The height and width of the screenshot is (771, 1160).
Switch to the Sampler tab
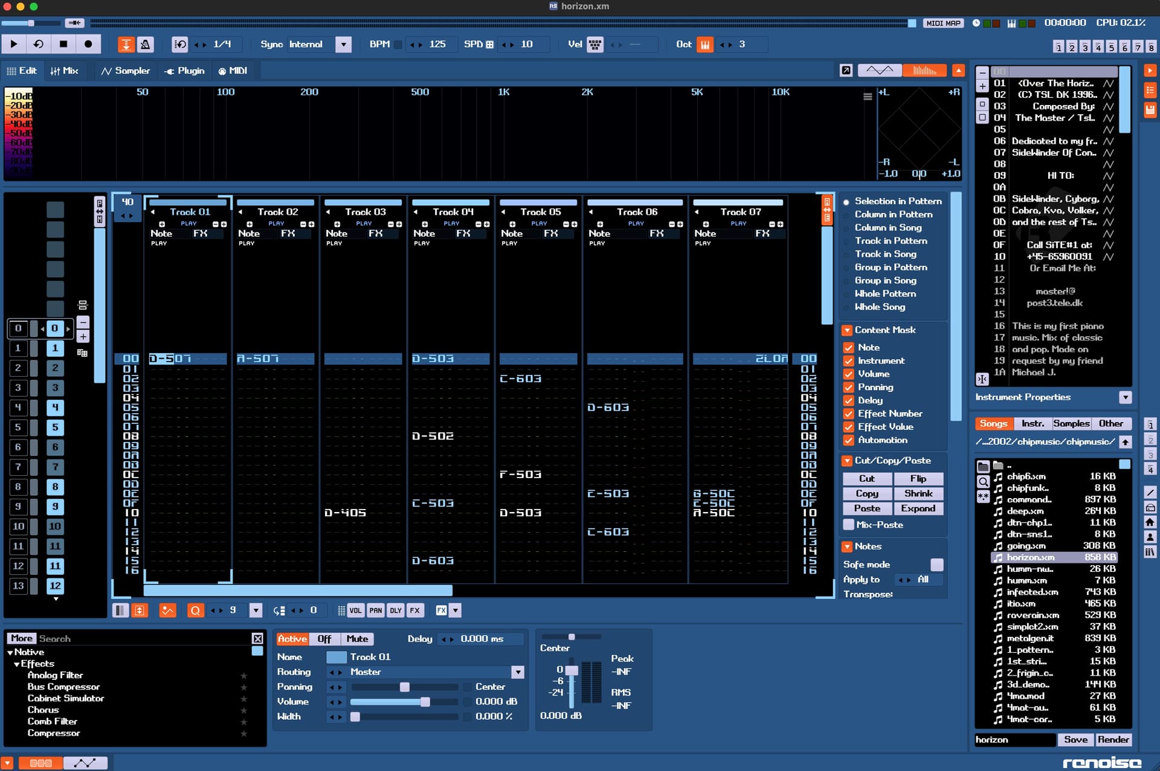coord(126,71)
